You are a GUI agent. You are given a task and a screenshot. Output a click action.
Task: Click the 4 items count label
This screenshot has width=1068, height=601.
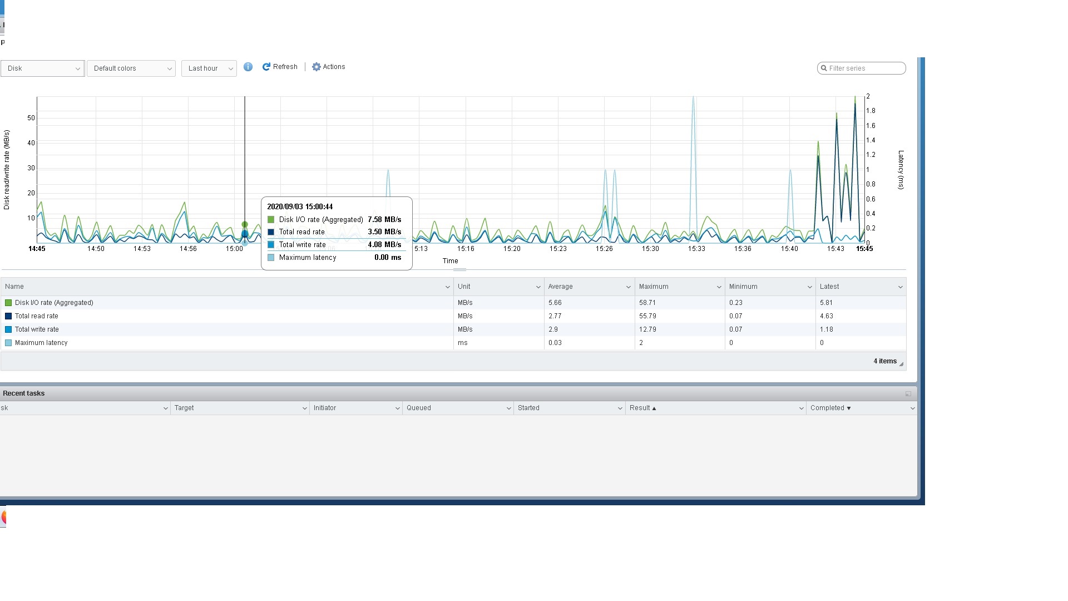(885, 361)
